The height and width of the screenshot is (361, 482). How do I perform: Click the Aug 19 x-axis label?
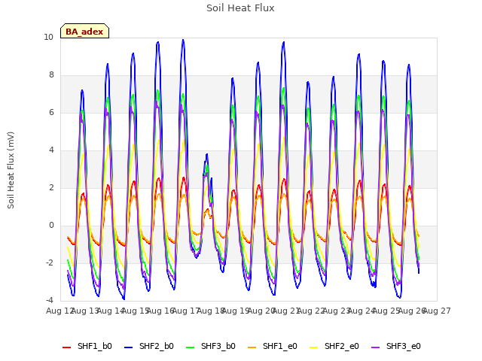point(236,311)
